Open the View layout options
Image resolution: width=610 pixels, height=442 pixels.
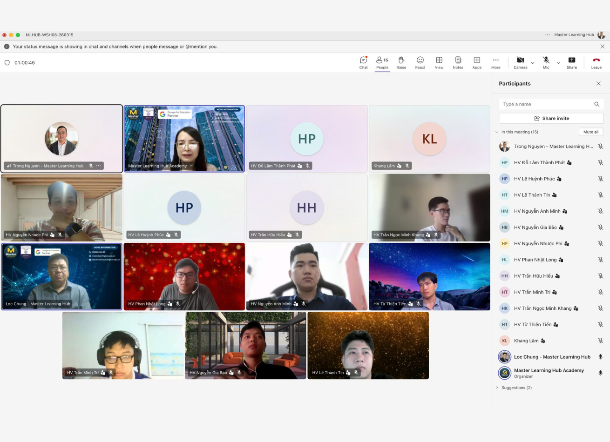pos(439,62)
